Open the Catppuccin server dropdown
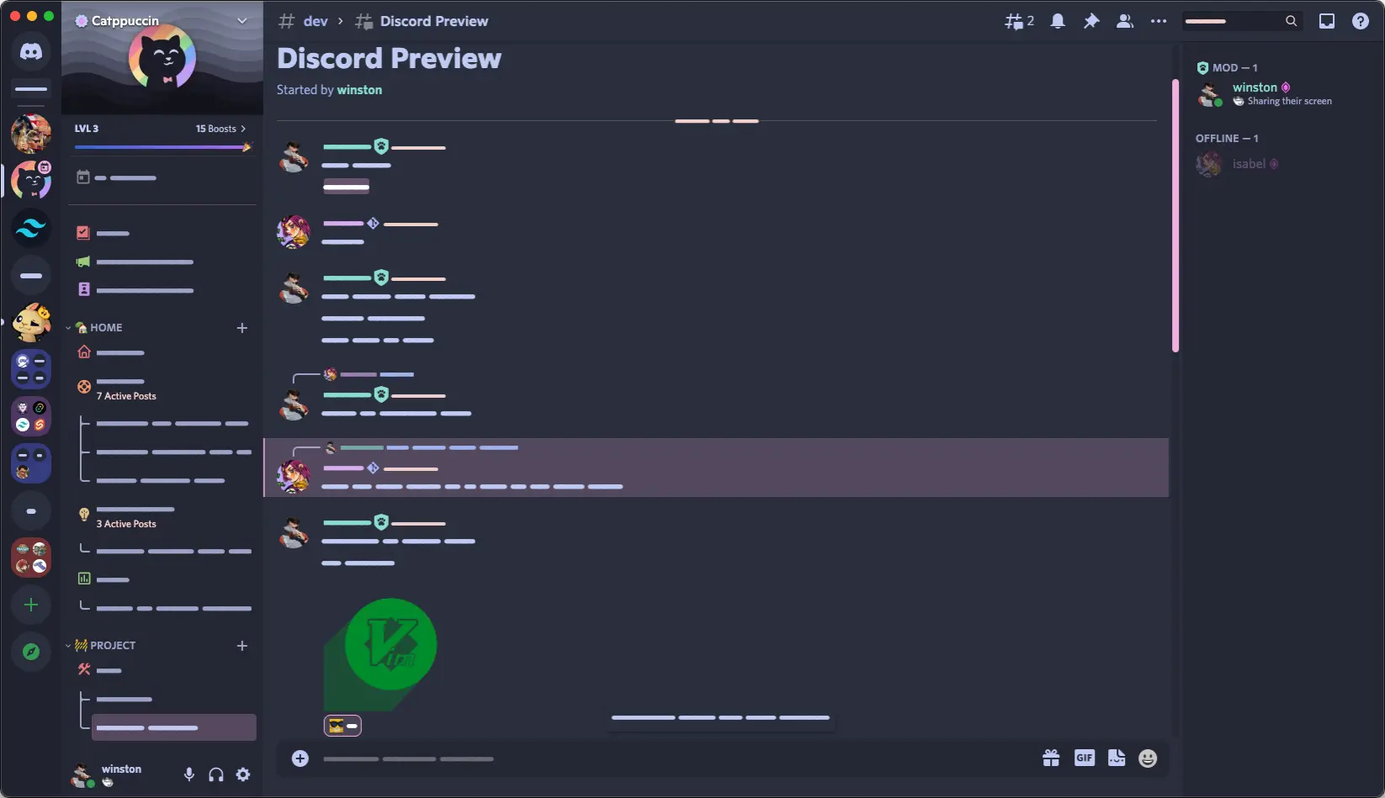The image size is (1385, 798). [242, 21]
